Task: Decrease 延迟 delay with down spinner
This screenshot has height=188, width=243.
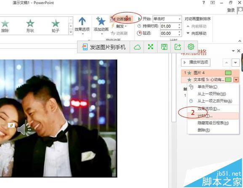Action: (x=179, y=35)
